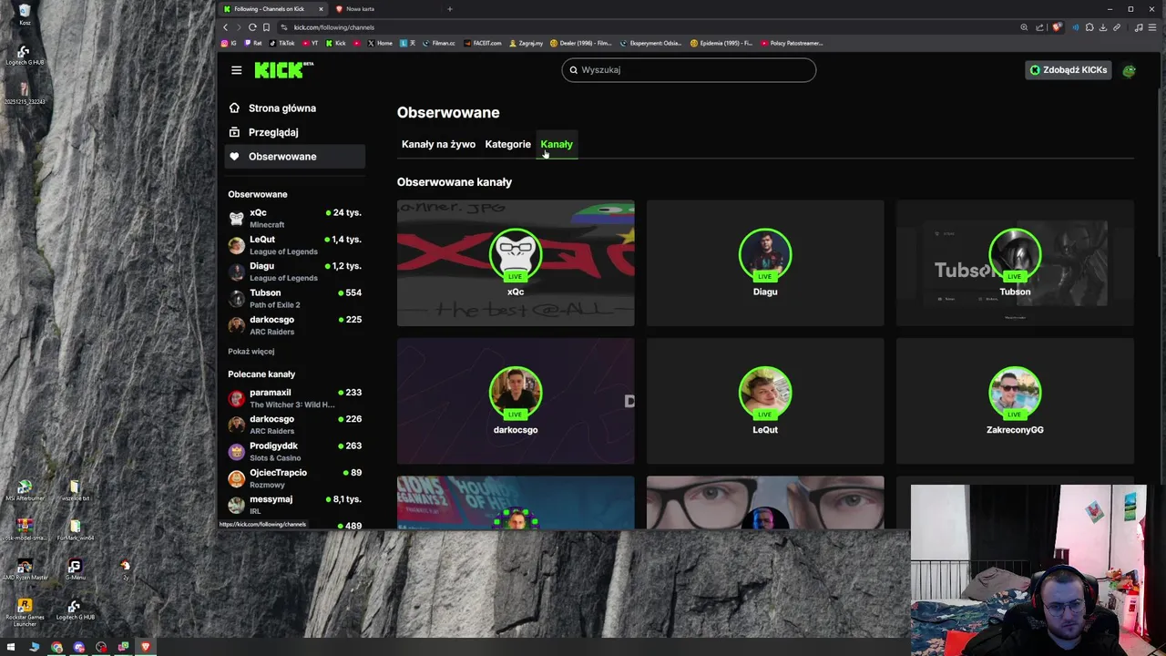Select the MSI Afterburner desktop icon
Viewport: 1166px width, 656px height.
click(25, 491)
